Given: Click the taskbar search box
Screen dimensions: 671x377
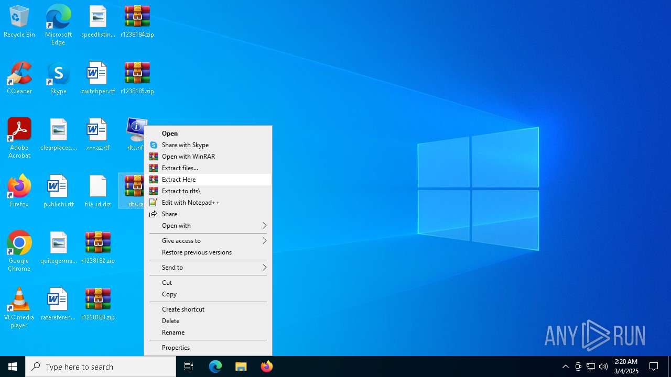Looking at the screenshot, I should (101, 367).
